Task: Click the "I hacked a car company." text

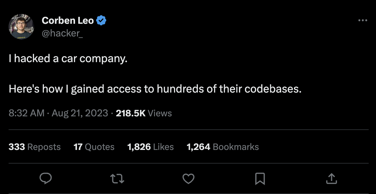Action: [x=68, y=59]
